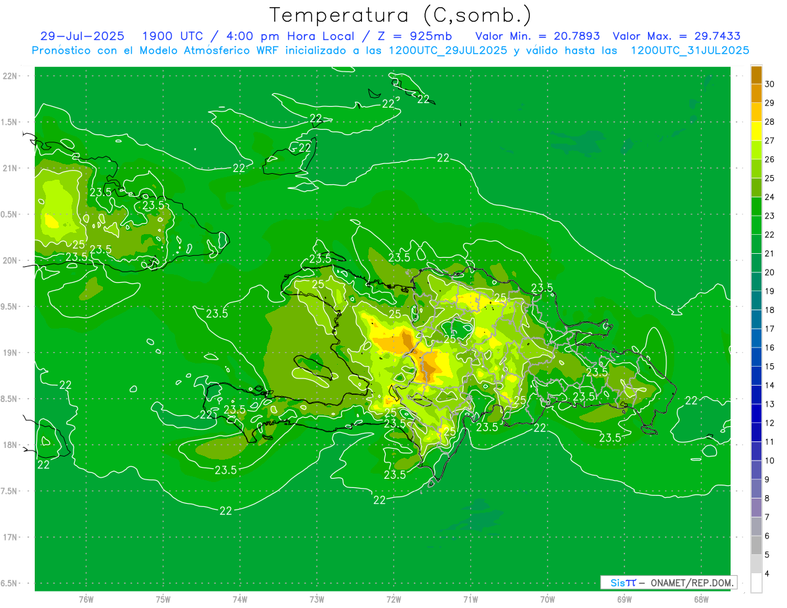The image size is (787, 608).
Task: Click the "75W" longitude axis label
Action: [x=163, y=599]
